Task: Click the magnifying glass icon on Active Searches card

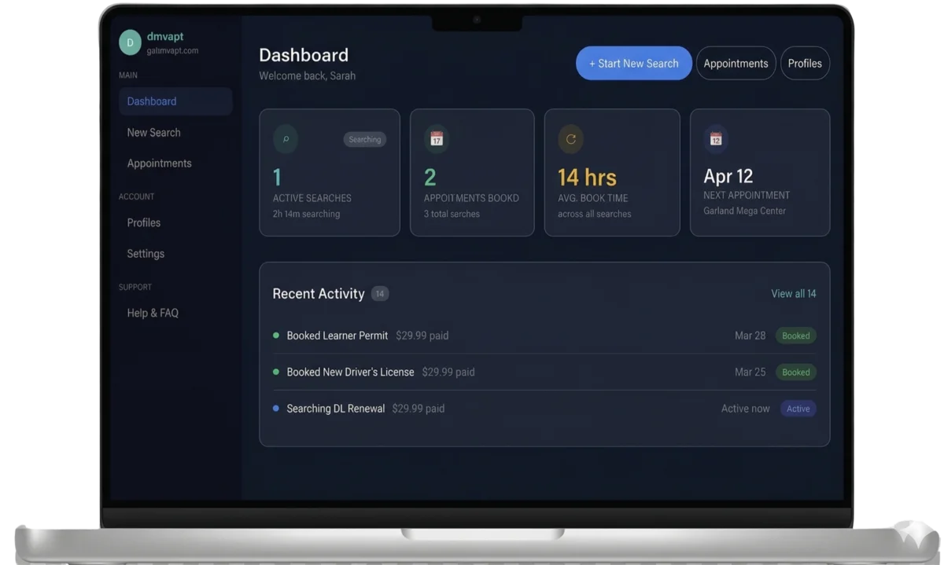Action: pos(285,139)
